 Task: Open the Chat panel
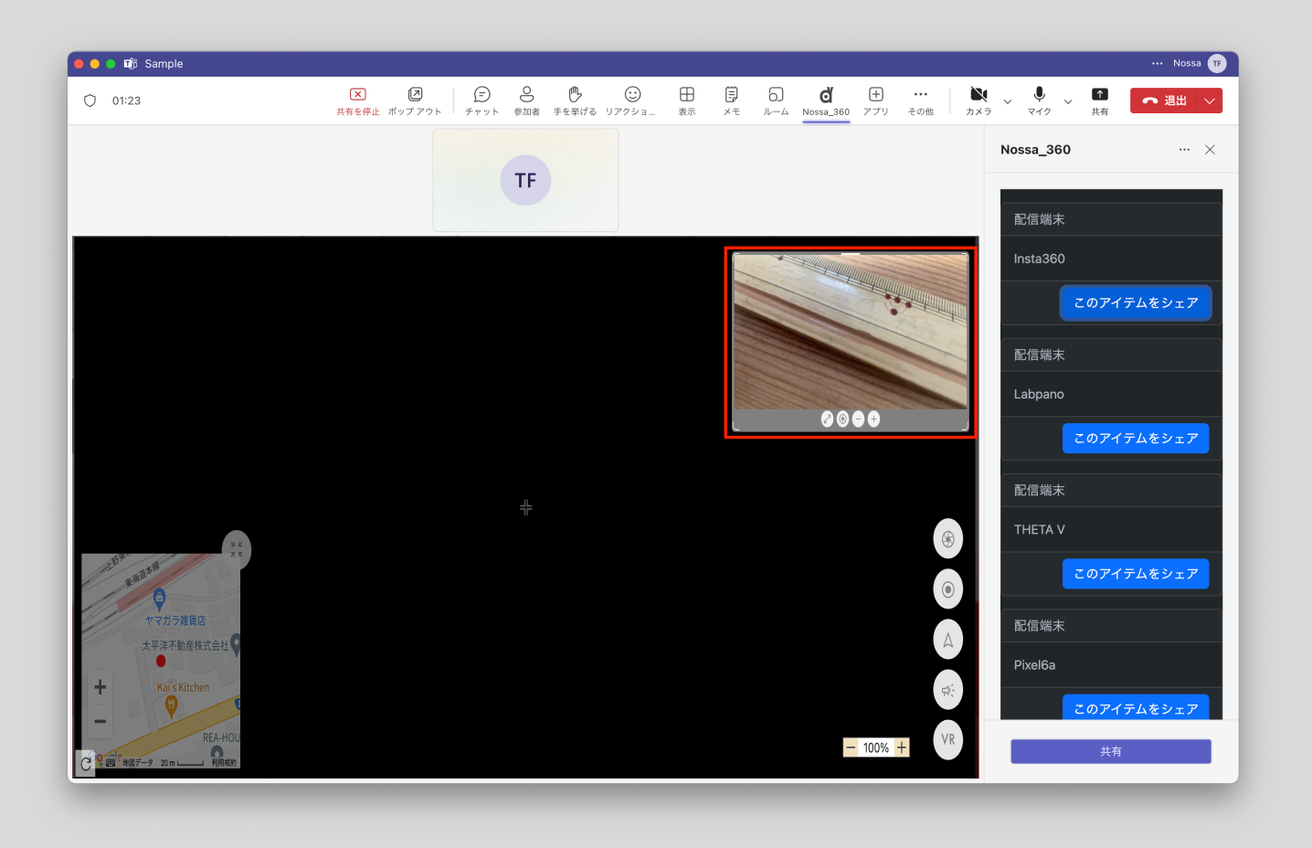pyautogui.click(x=481, y=101)
